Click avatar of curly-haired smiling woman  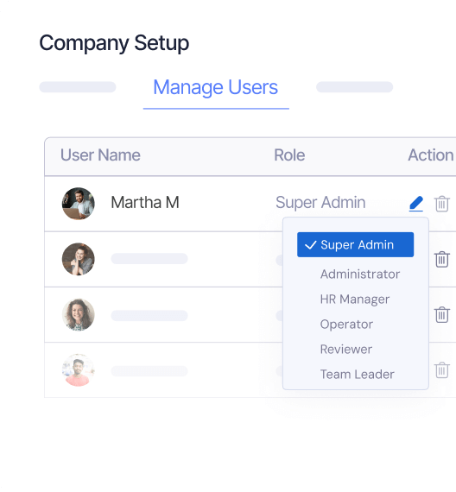[x=79, y=315]
